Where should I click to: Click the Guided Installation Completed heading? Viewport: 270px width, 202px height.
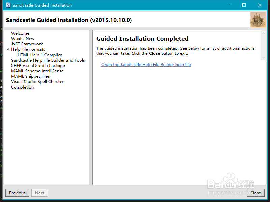[x=142, y=39]
